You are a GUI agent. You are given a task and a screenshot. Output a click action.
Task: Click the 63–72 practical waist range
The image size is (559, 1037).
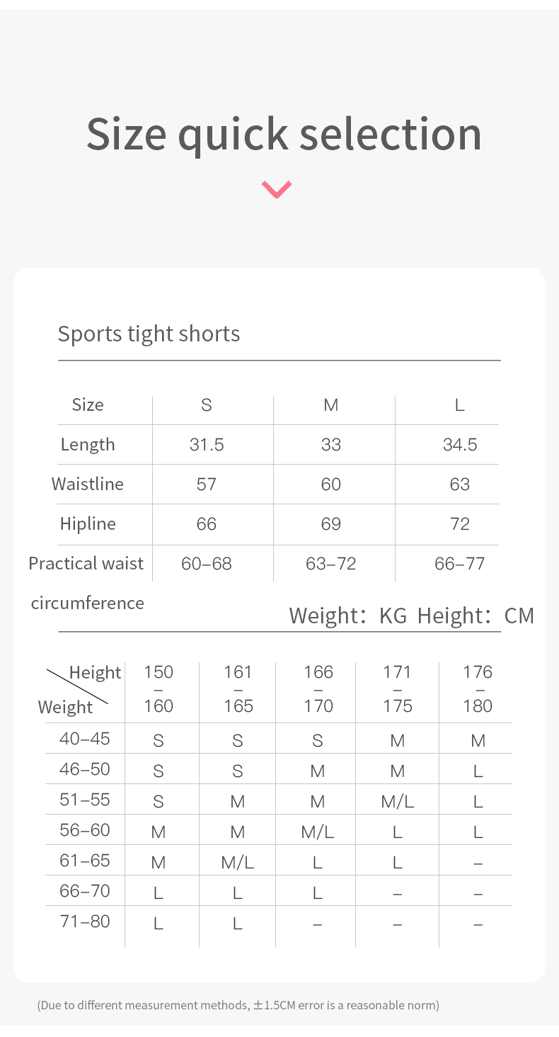pyautogui.click(x=330, y=564)
